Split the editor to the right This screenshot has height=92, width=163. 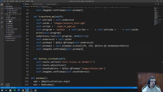[x=158, y=4]
